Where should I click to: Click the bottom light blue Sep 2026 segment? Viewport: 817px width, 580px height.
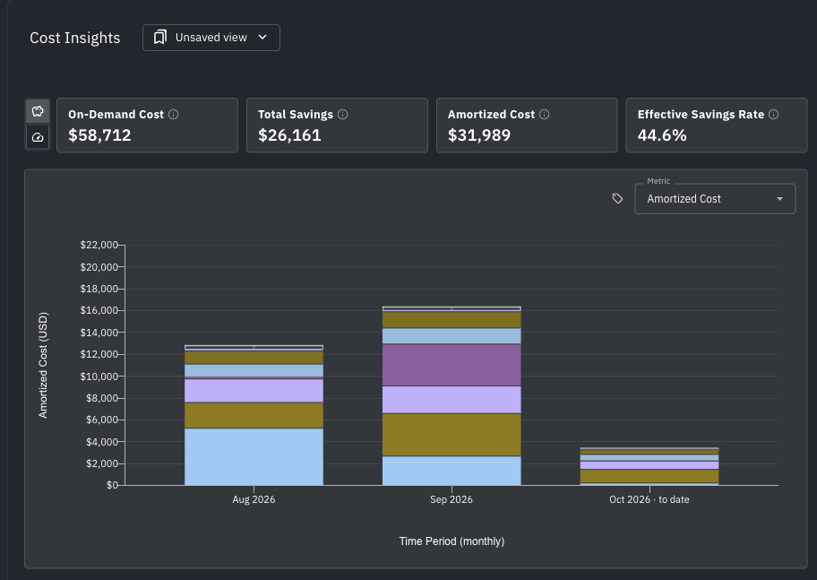pos(451,471)
